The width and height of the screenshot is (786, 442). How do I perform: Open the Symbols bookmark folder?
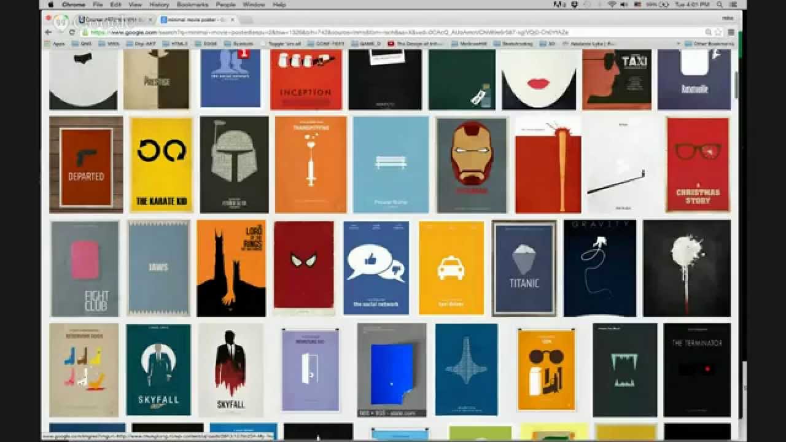pyautogui.click(x=238, y=44)
